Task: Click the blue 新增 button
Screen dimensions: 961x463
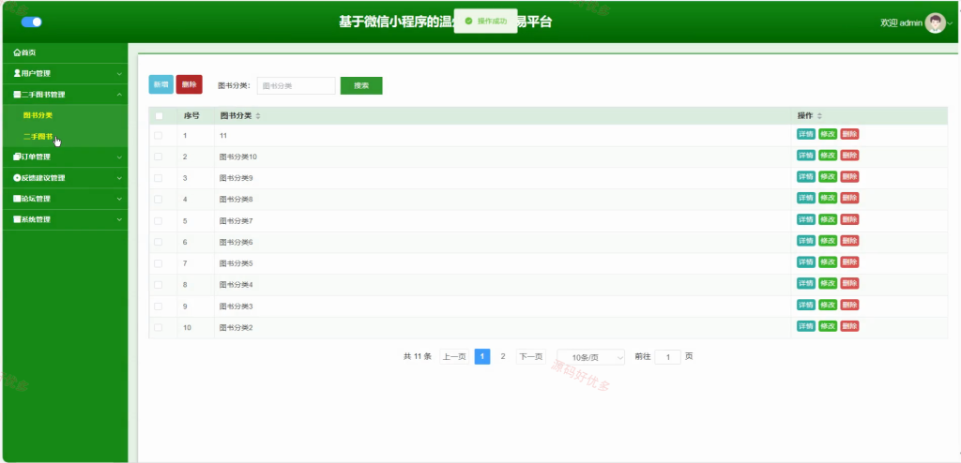Action: pos(160,84)
